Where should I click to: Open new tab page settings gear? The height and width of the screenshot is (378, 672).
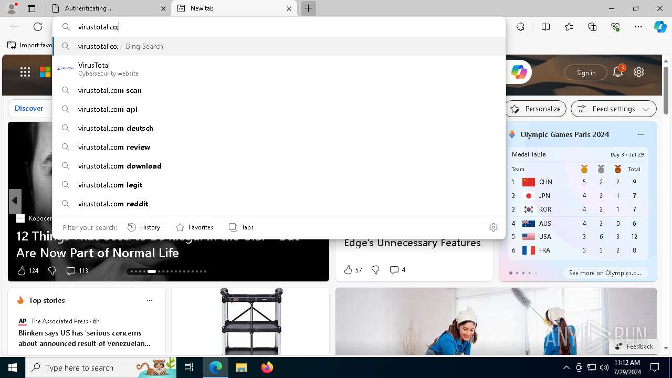(639, 72)
